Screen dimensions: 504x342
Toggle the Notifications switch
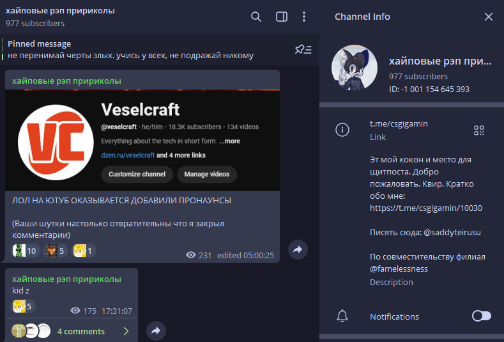click(482, 316)
